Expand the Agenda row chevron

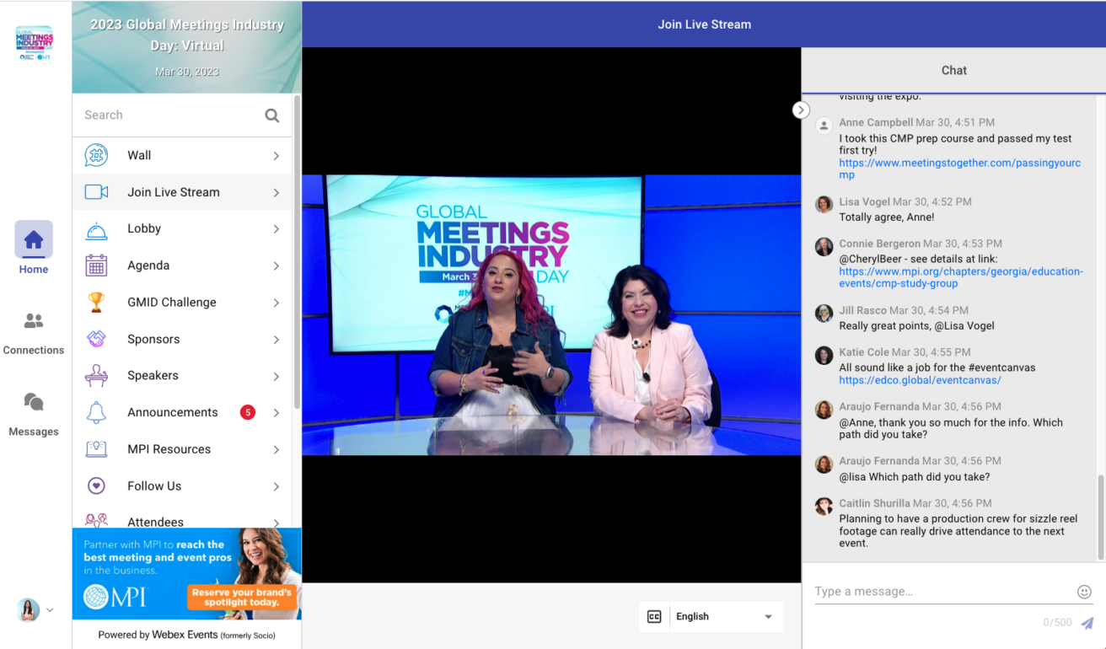coord(276,266)
